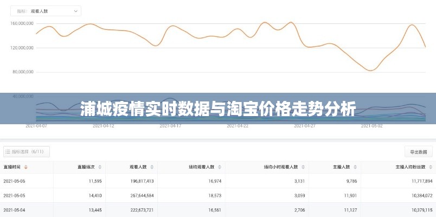Select the 2021-05-06 table row
This screenshot has height=217, width=436.
217,181
